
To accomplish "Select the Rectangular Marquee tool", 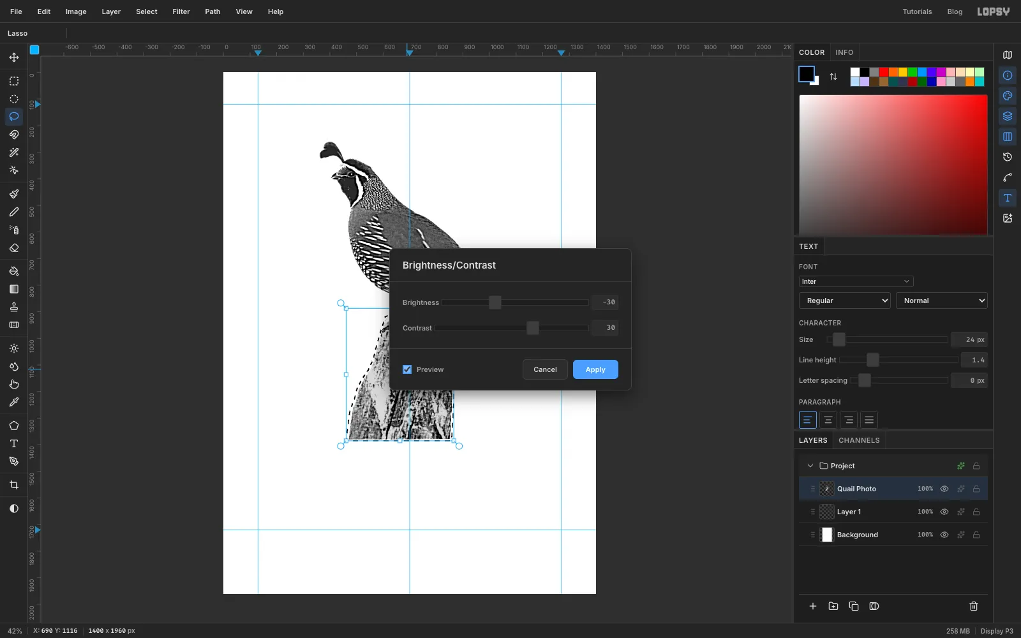I will click(13, 81).
